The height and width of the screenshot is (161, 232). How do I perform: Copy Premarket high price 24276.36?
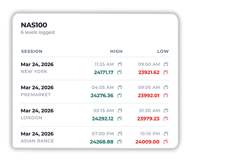[x=120, y=96]
